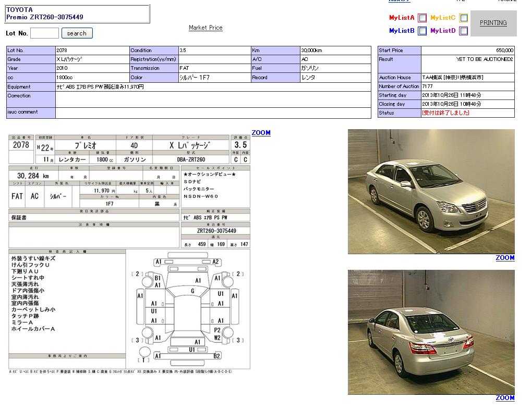Check the MyListC checkbox
Image resolution: width=531 pixels, height=412 pixels.
(x=464, y=18)
